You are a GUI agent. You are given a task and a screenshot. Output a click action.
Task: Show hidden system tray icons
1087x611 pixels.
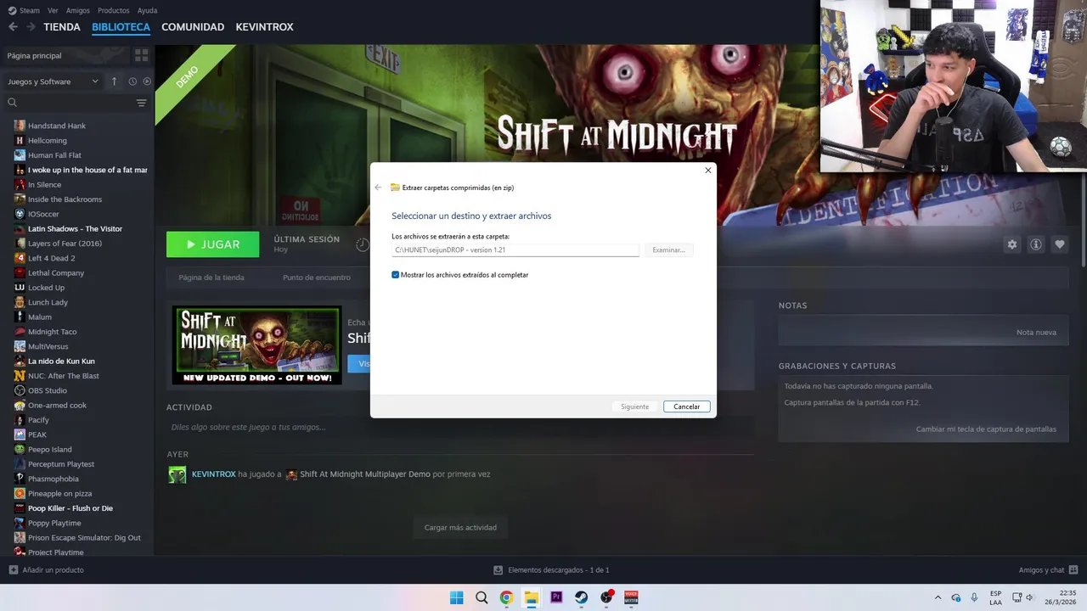click(938, 597)
